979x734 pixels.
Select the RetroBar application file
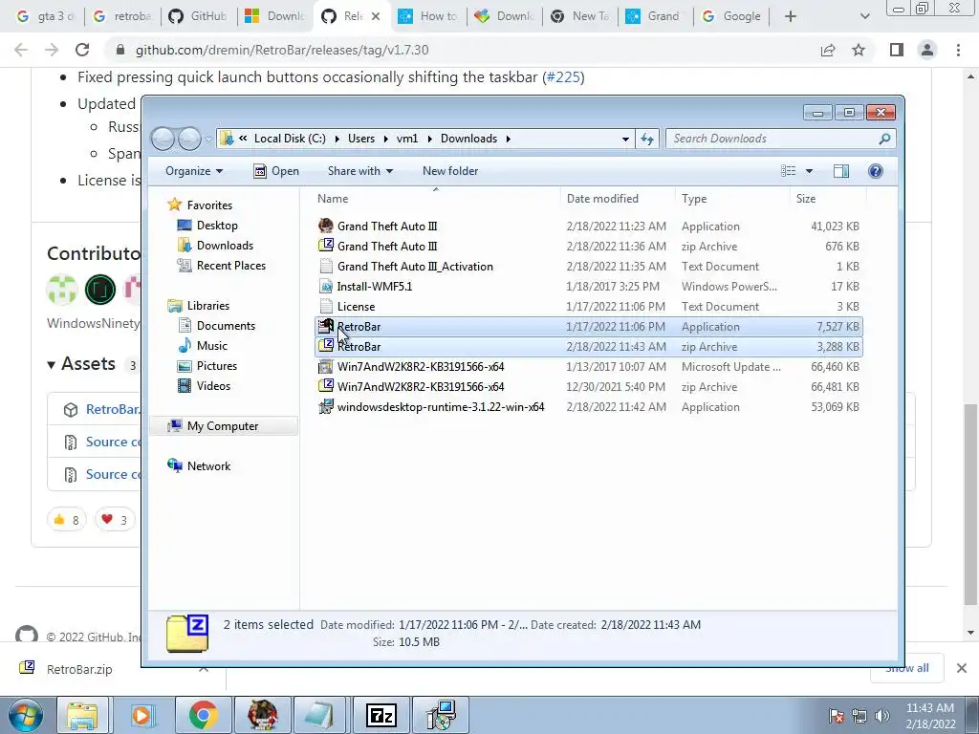(588, 327)
